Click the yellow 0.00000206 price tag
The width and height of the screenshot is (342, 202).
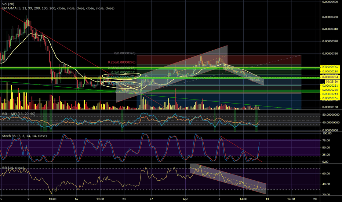330,98
